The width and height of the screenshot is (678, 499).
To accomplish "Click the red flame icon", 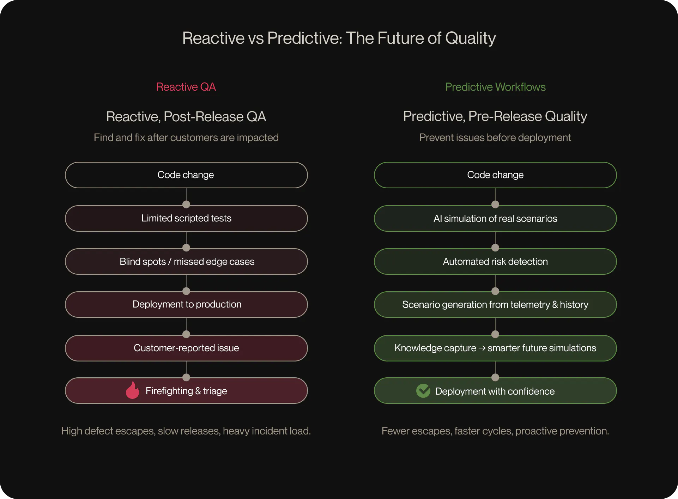I will click(133, 390).
